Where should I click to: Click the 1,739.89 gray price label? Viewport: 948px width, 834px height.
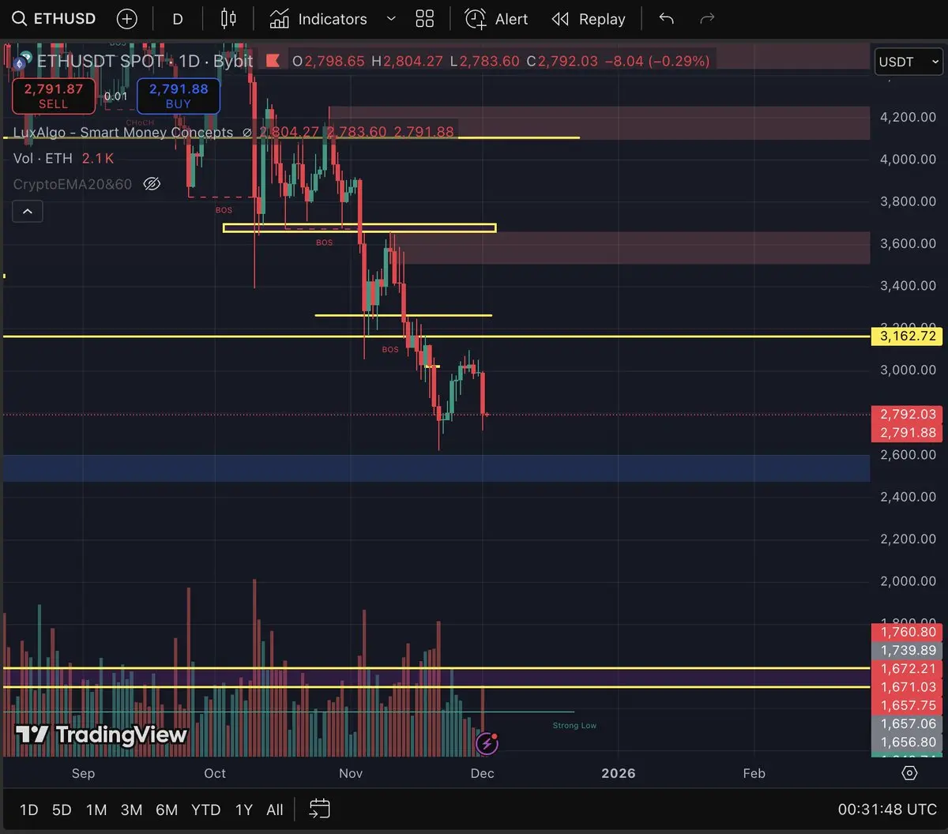(x=907, y=650)
